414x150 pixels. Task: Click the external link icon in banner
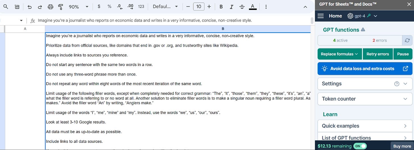[406, 68]
